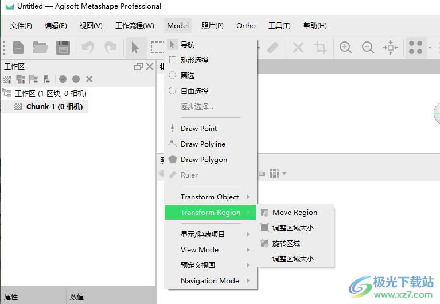Expand the Transform Region submenu
Screen dimensions: 440x304
click(x=211, y=212)
